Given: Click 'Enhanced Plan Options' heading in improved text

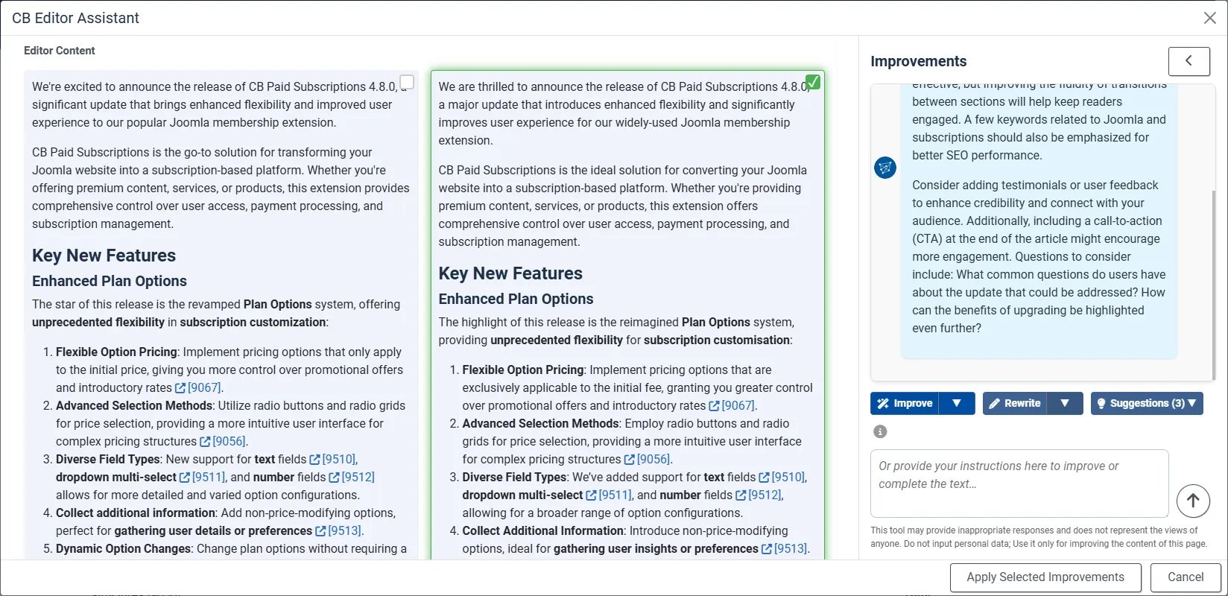Looking at the screenshot, I should click(516, 299).
